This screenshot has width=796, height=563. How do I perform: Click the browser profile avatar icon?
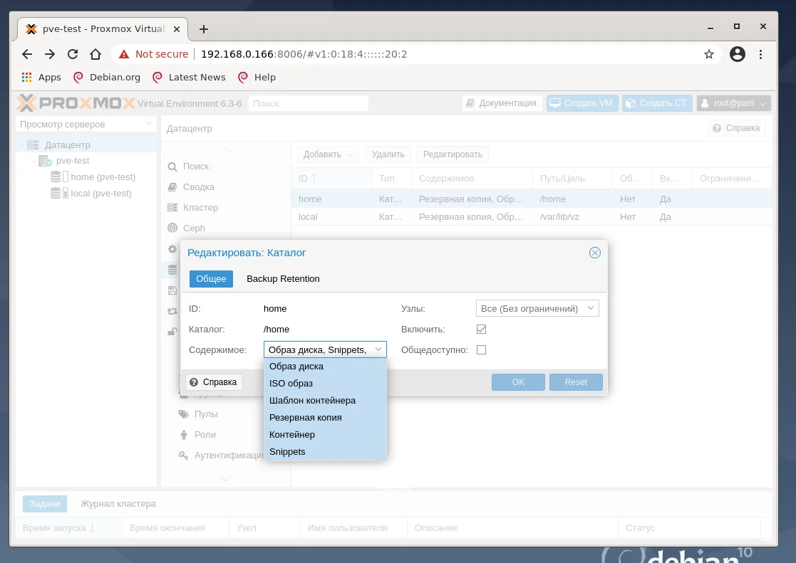pos(738,53)
